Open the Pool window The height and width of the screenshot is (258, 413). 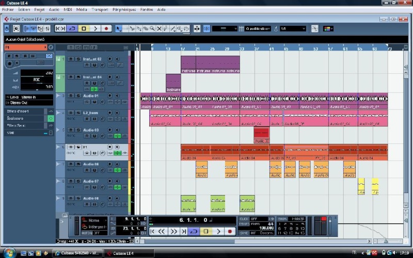tap(40, 28)
